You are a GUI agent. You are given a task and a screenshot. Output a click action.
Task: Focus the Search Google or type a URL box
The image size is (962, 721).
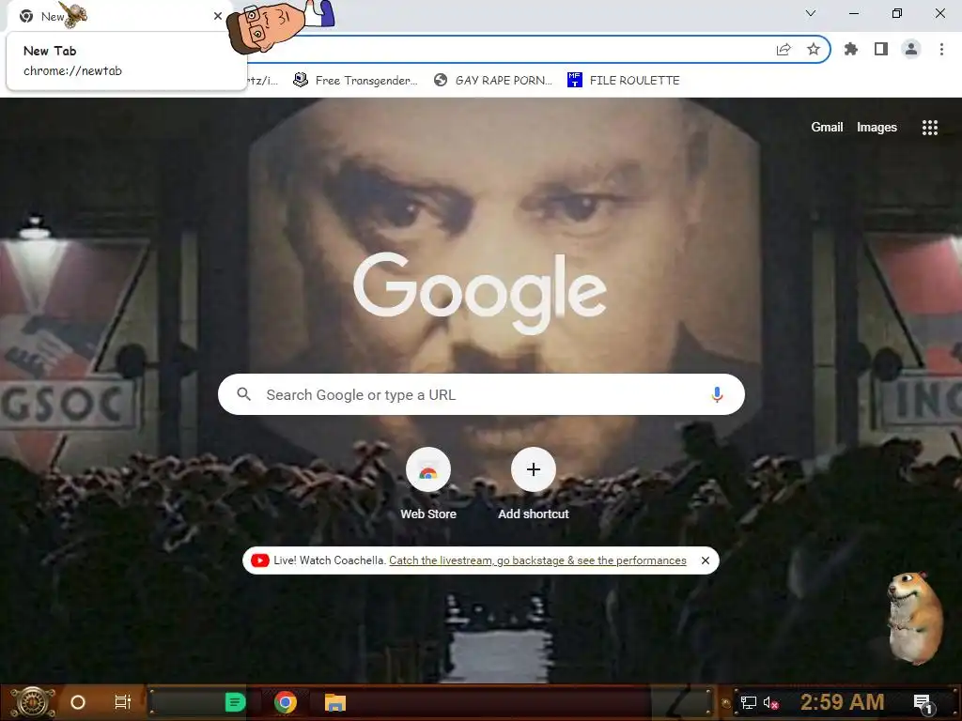coord(481,394)
